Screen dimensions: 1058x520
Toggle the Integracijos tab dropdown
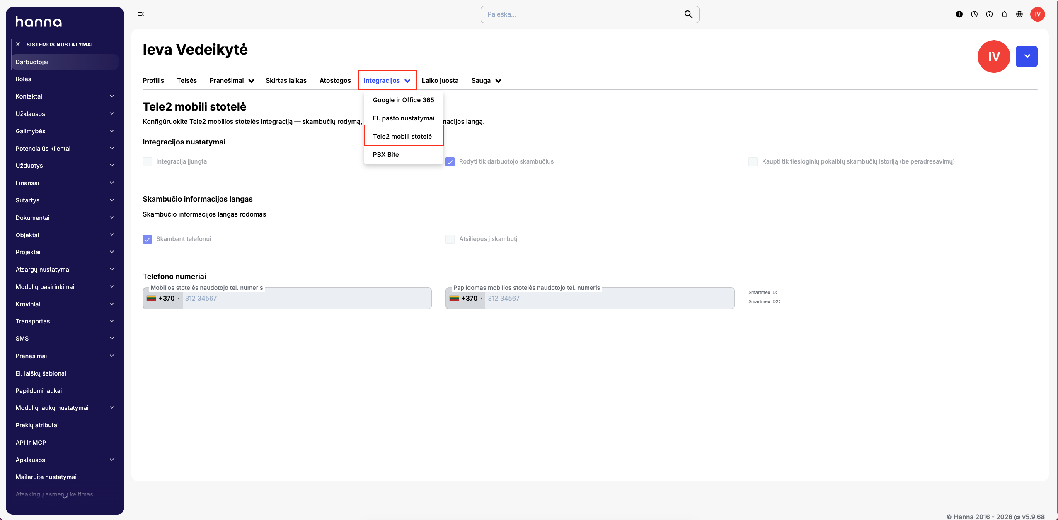tap(387, 80)
